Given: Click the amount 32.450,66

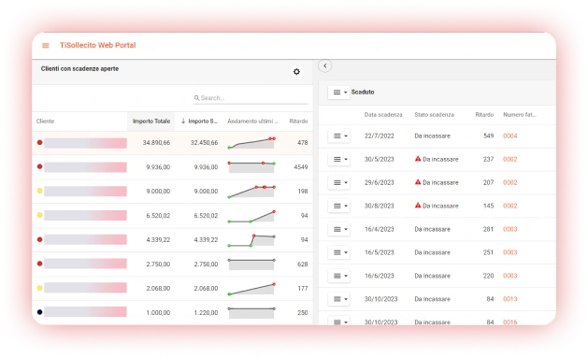Looking at the screenshot, I should (204, 142).
